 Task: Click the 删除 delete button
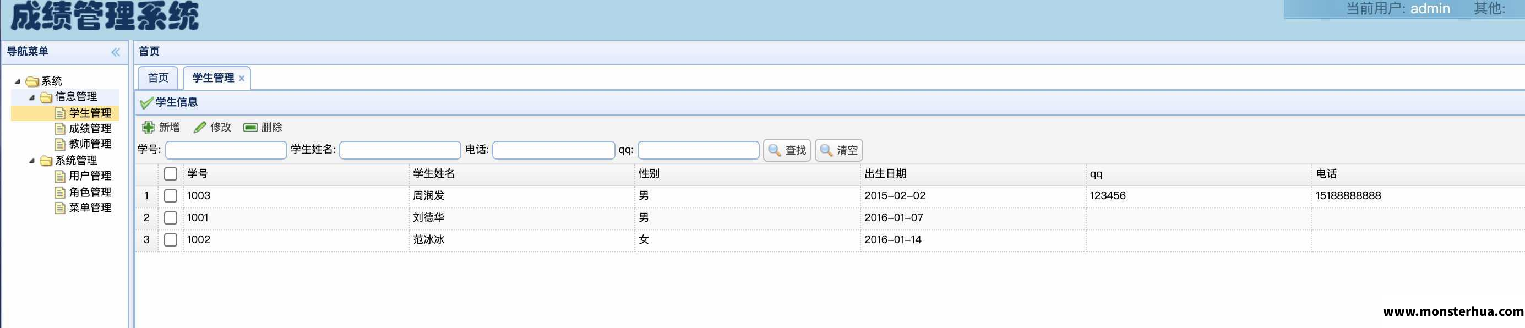click(264, 127)
